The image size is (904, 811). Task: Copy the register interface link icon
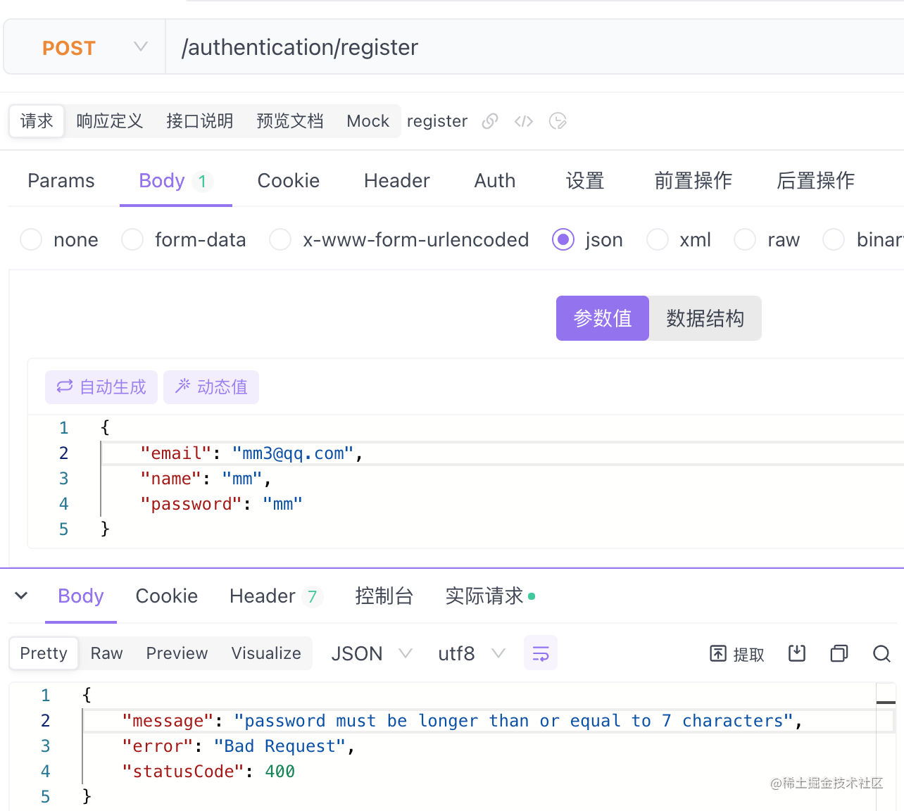[x=490, y=121]
